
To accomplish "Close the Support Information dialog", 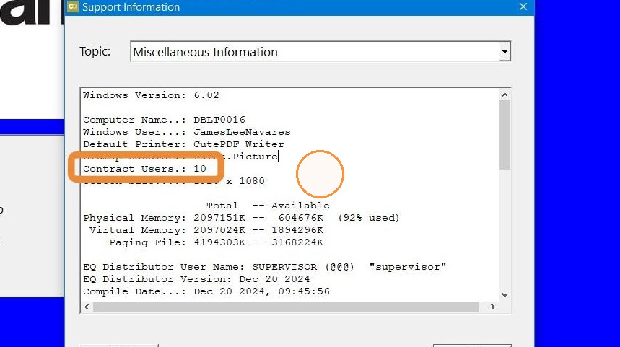I will (x=523, y=6).
